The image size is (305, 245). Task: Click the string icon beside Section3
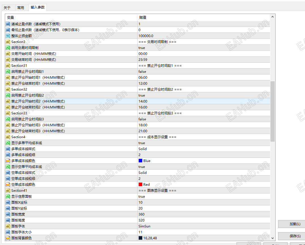point(8,42)
